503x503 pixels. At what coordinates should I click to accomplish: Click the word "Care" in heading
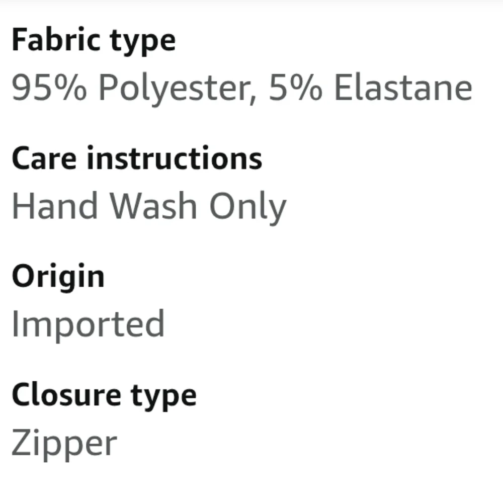tap(44, 159)
